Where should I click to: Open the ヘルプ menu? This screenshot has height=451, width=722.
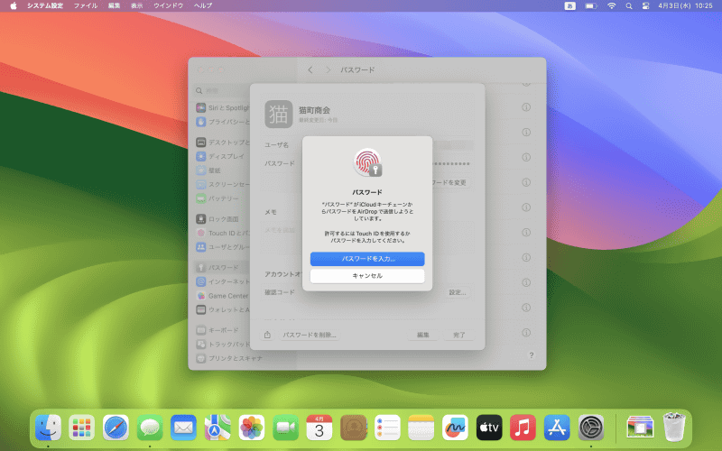202,5
